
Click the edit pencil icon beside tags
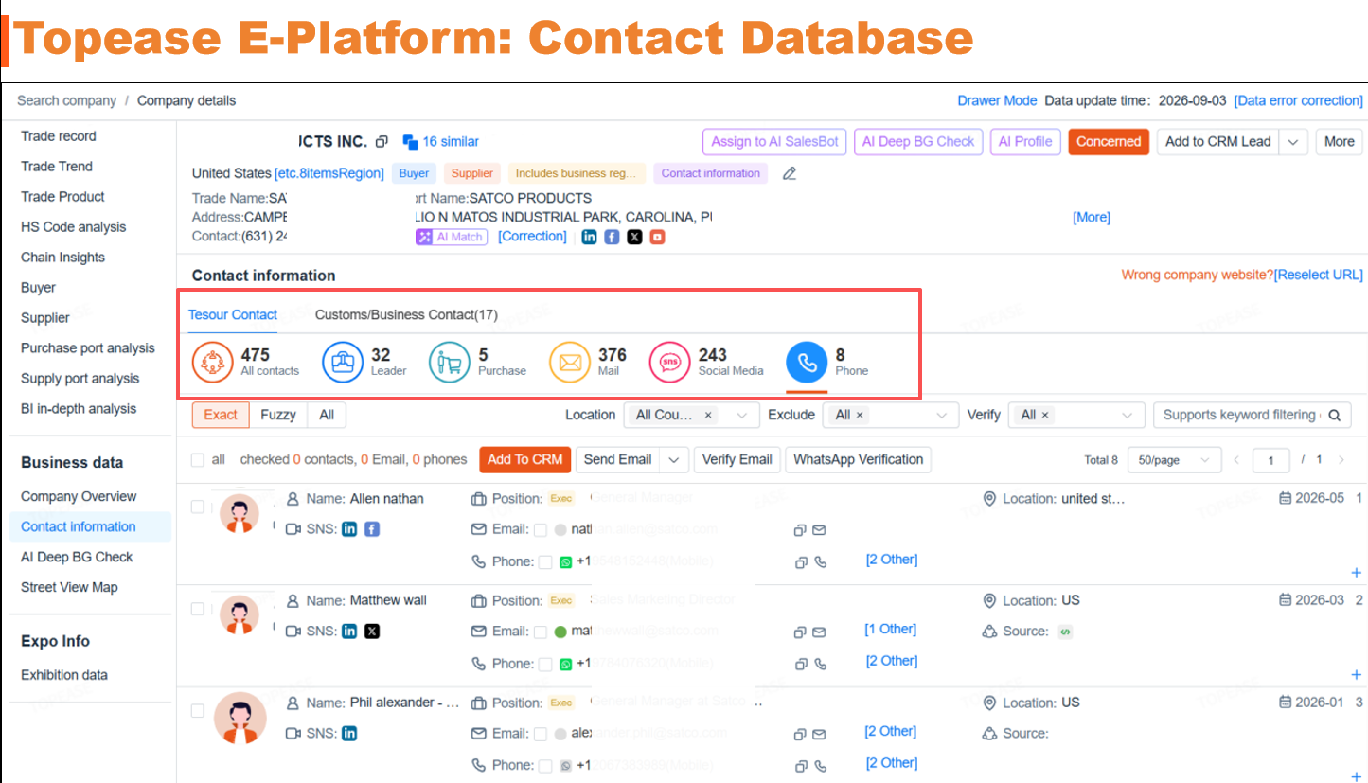point(790,173)
